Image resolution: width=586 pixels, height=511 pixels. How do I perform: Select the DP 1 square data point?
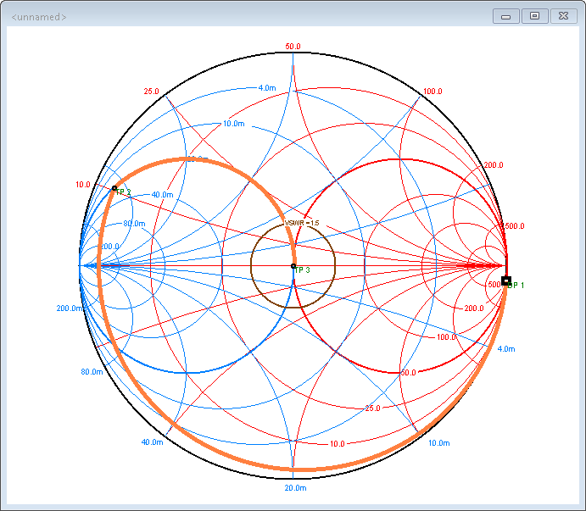[x=506, y=280]
